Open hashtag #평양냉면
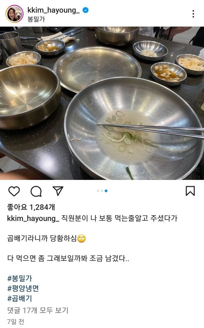Image resolution: width=204 pixels, height=328 pixels. pyautogui.click(x=23, y=288)
